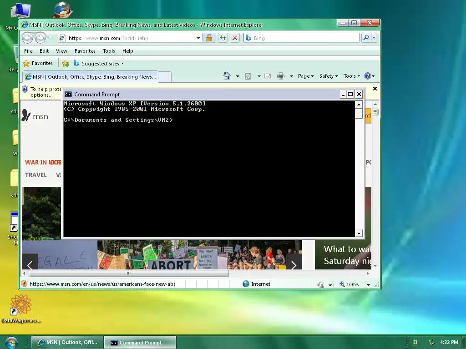Go back with the IE Back arrow

[28, 38]
